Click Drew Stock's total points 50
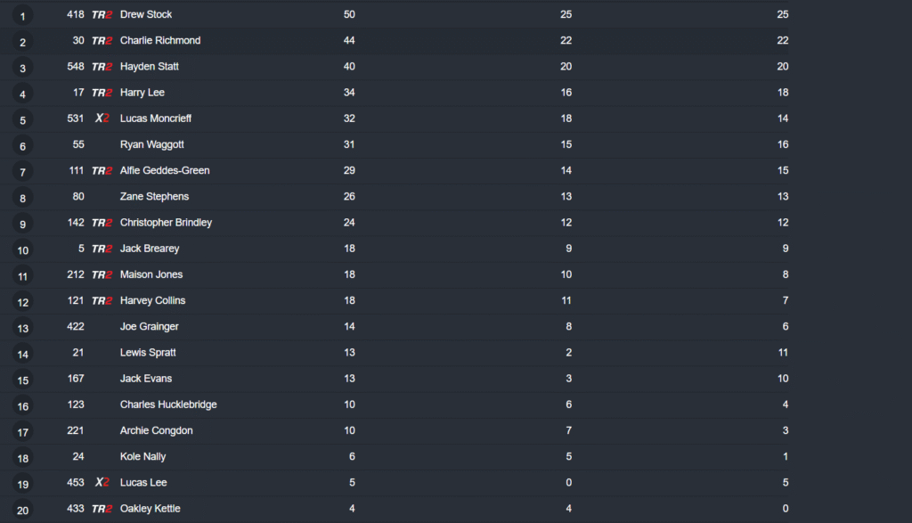Viewport: 912px width, 523px height. click(x=349, y=15)
